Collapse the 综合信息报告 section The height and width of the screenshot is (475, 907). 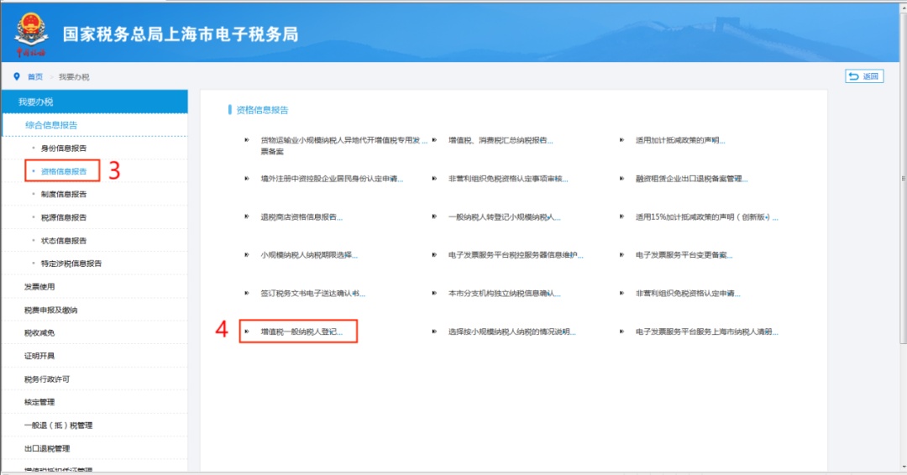click(x=52, y=125)
